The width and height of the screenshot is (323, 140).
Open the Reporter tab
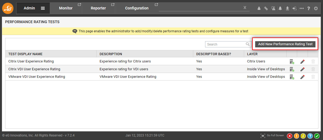[98, 8]
